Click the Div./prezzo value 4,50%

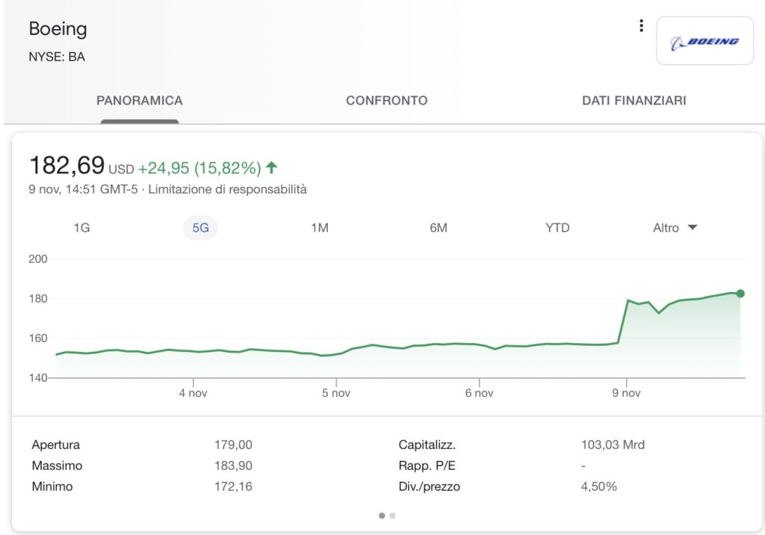(x=598, y=486)
